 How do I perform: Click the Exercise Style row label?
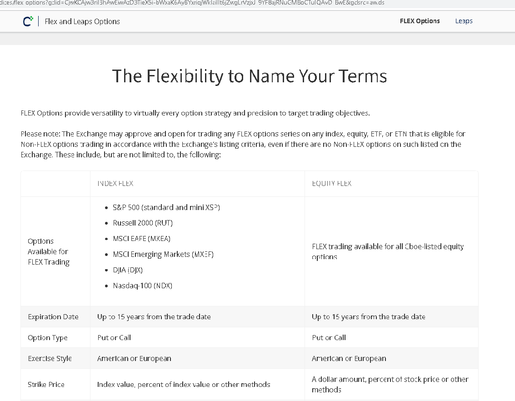50,358
